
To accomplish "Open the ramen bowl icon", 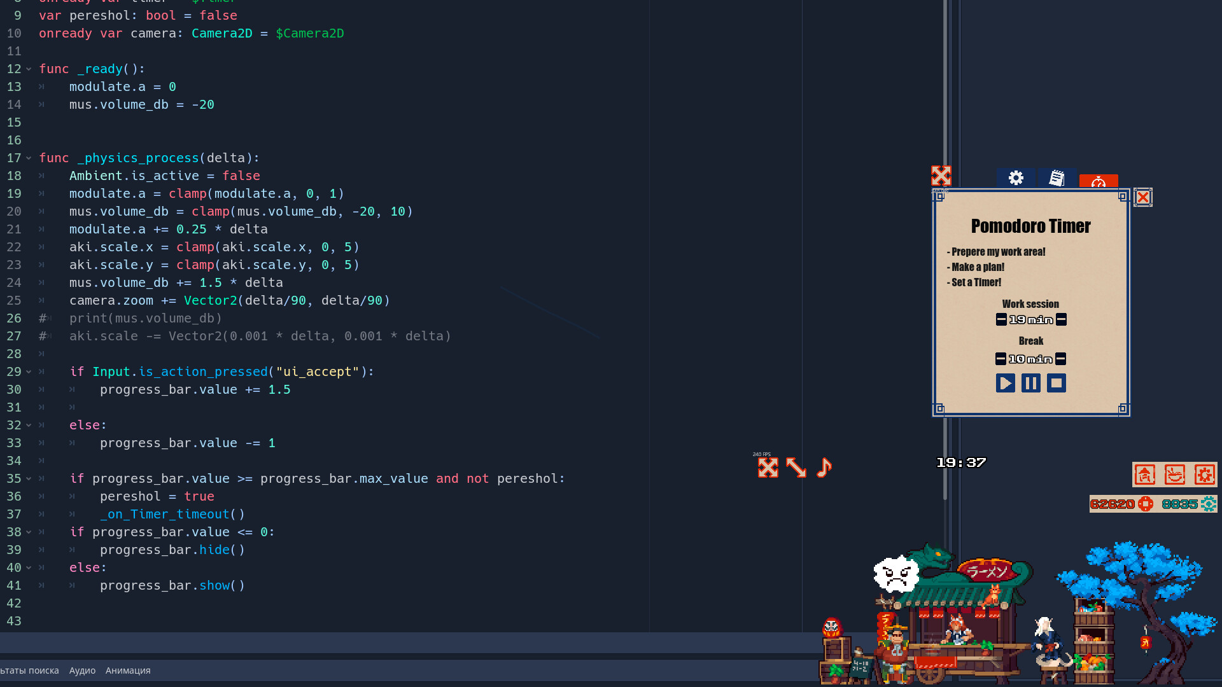I will 1174,475.
